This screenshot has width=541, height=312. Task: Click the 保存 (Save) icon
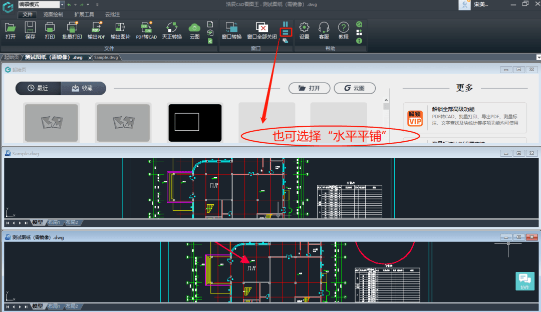click(x=30, y=30)
